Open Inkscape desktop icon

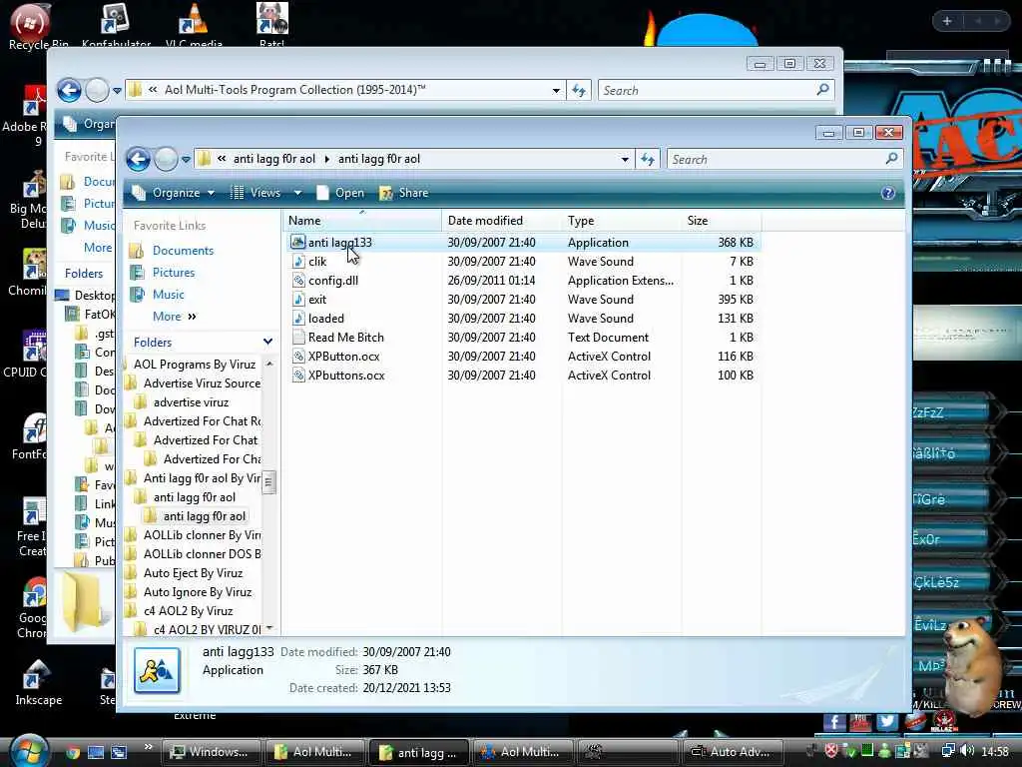(x=38, y=683)
